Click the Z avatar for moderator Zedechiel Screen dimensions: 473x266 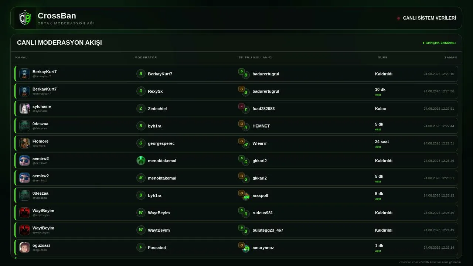click(141, 108)
